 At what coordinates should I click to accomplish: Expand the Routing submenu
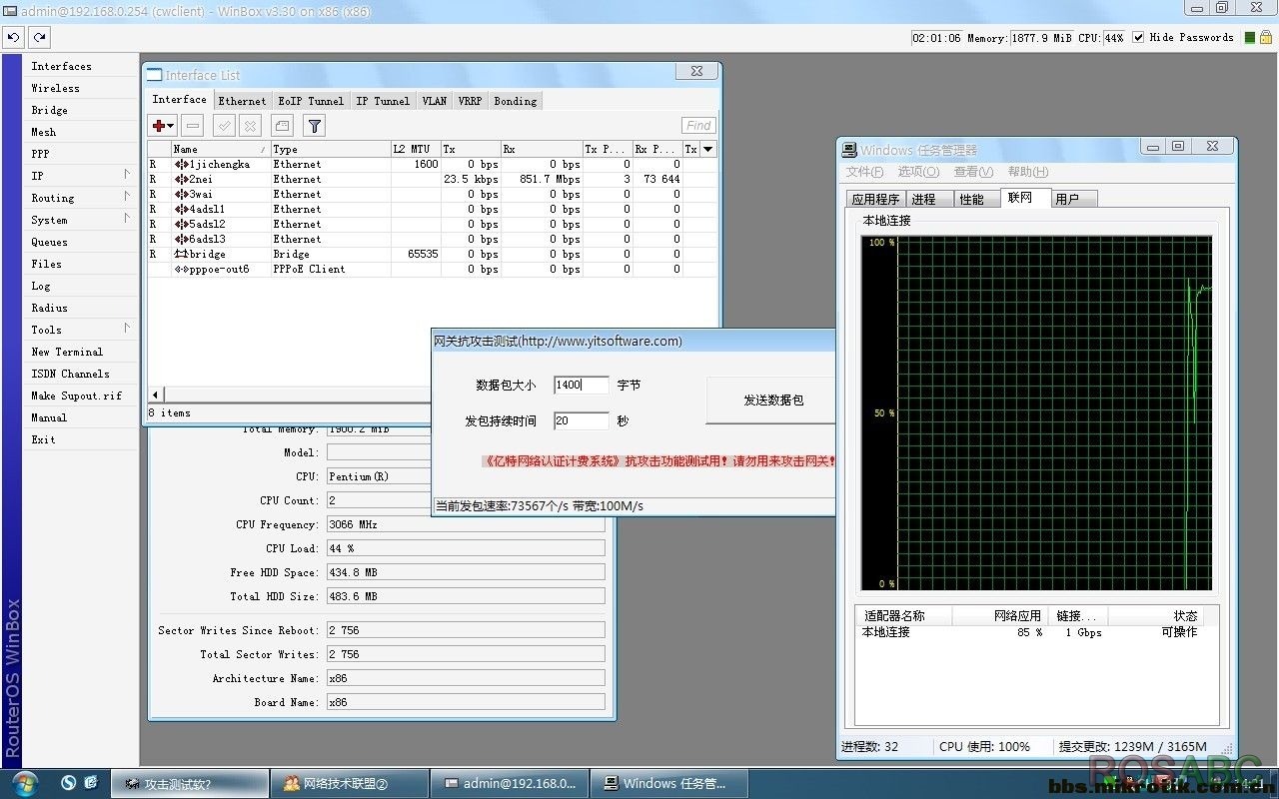coord(127,197)
